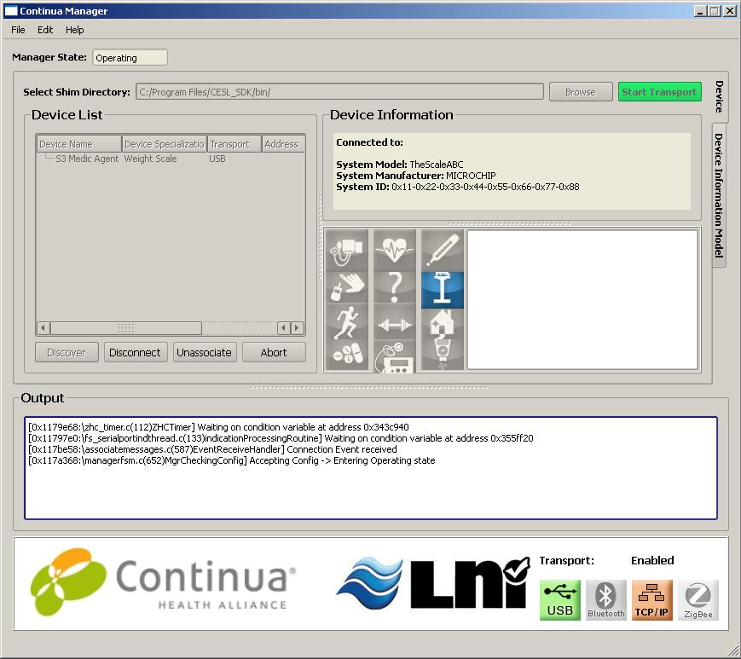Select the insulin pump device icon
This screenshot has height=659, width=741.
(x=395, y=356)
